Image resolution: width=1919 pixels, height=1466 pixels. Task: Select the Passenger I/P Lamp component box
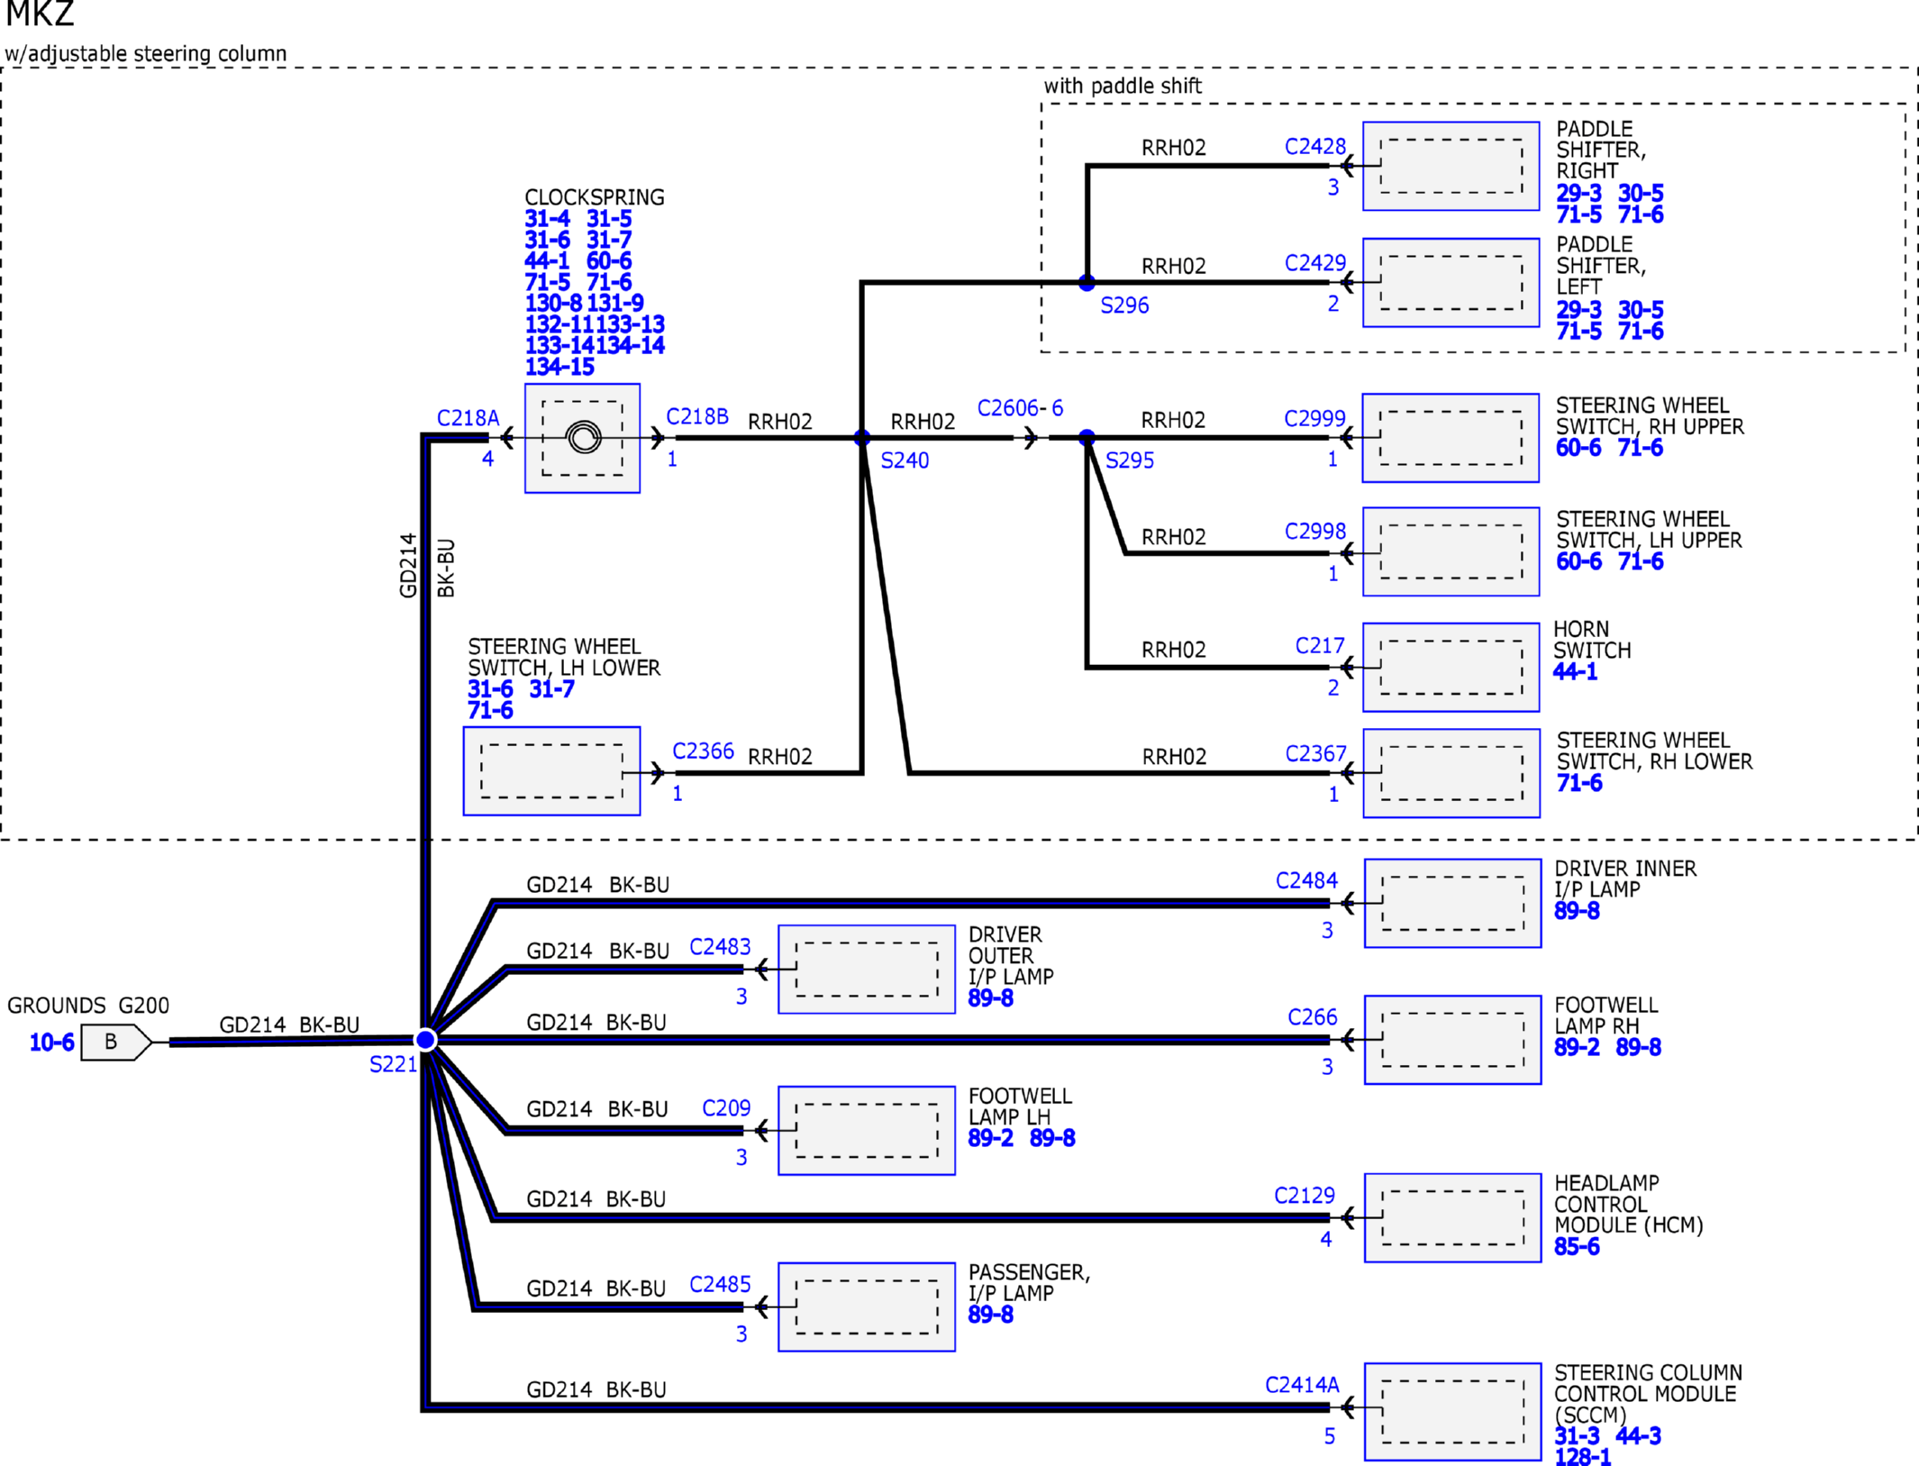point(867,1307)
